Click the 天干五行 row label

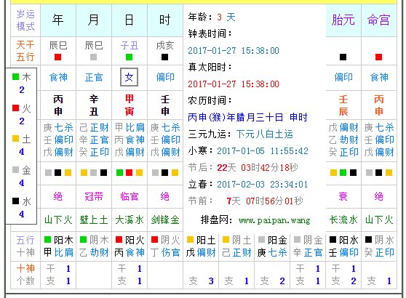click(x=25, y=51)
